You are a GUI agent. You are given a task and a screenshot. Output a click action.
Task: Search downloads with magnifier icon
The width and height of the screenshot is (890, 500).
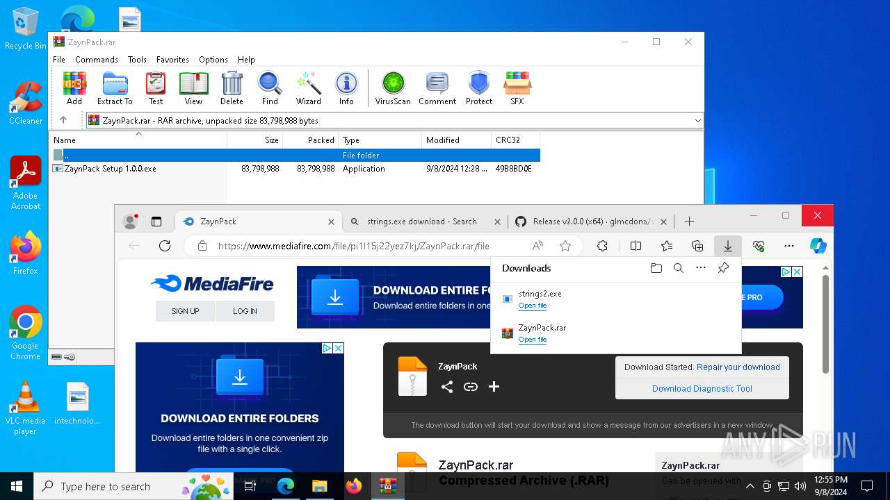pyautogui.click(x=679, y=268)
